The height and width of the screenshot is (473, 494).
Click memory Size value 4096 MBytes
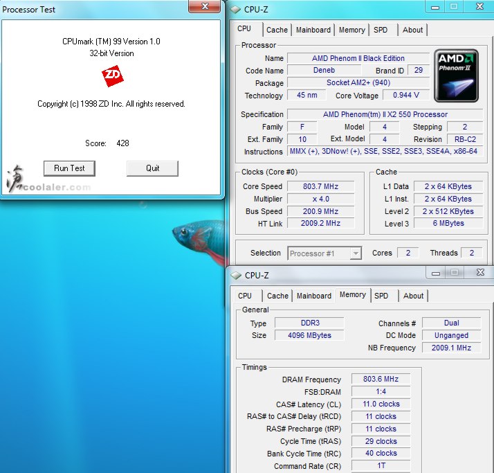(310, 335)
